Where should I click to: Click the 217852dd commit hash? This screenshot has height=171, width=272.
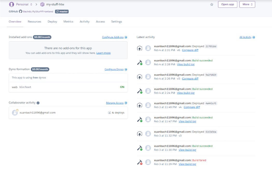[211, 46]
